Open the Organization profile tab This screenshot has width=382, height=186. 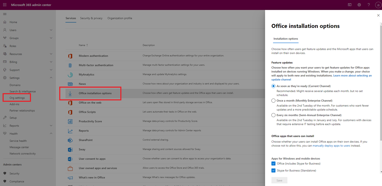120,18
